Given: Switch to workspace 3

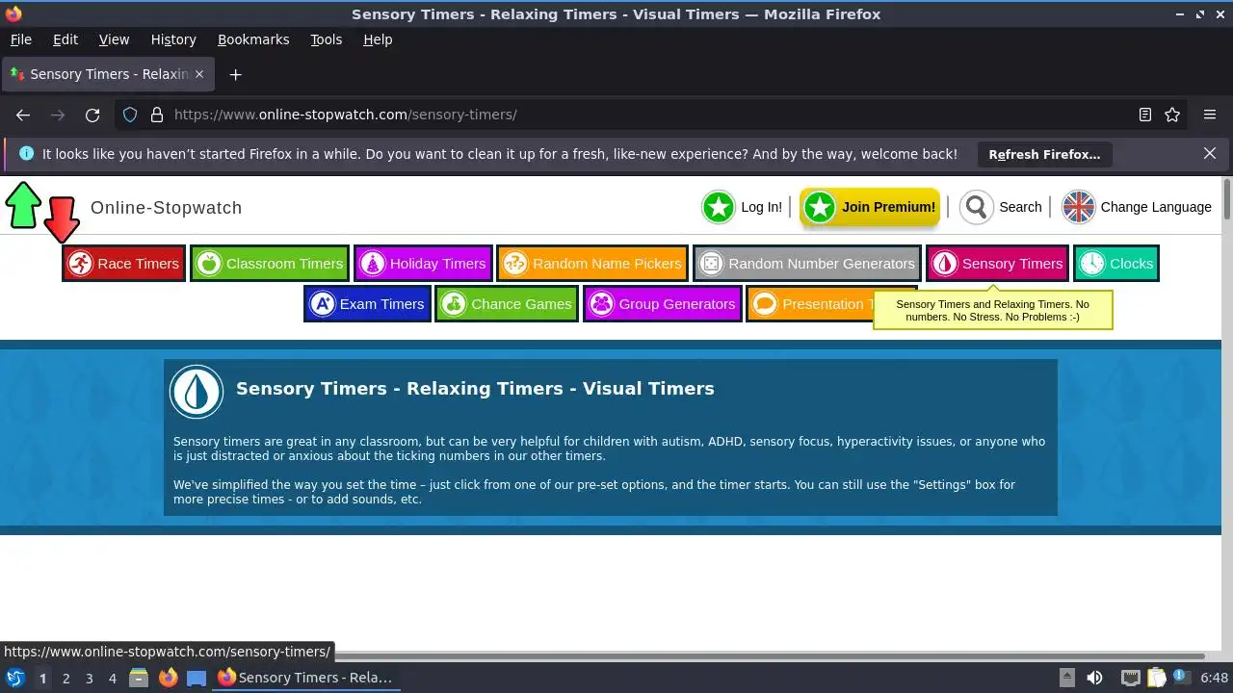Looking at the screenshot, I should coord(89,679).
